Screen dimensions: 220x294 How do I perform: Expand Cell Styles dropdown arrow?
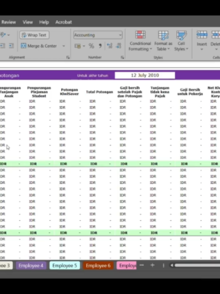tap(187, 49)
